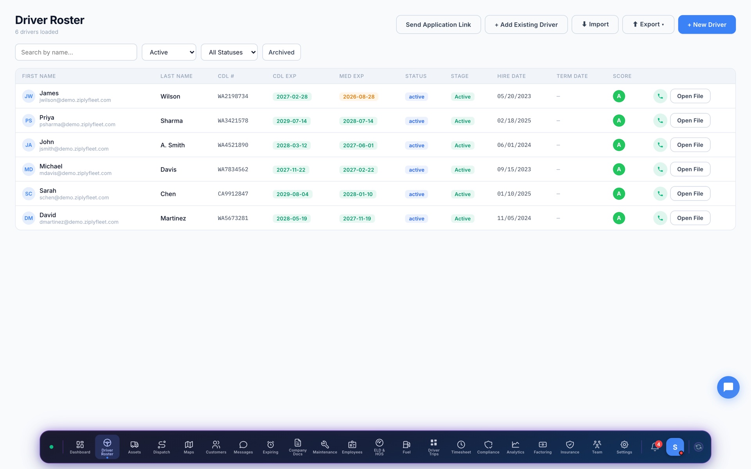Click the last name Martinez

coord(173,218)
